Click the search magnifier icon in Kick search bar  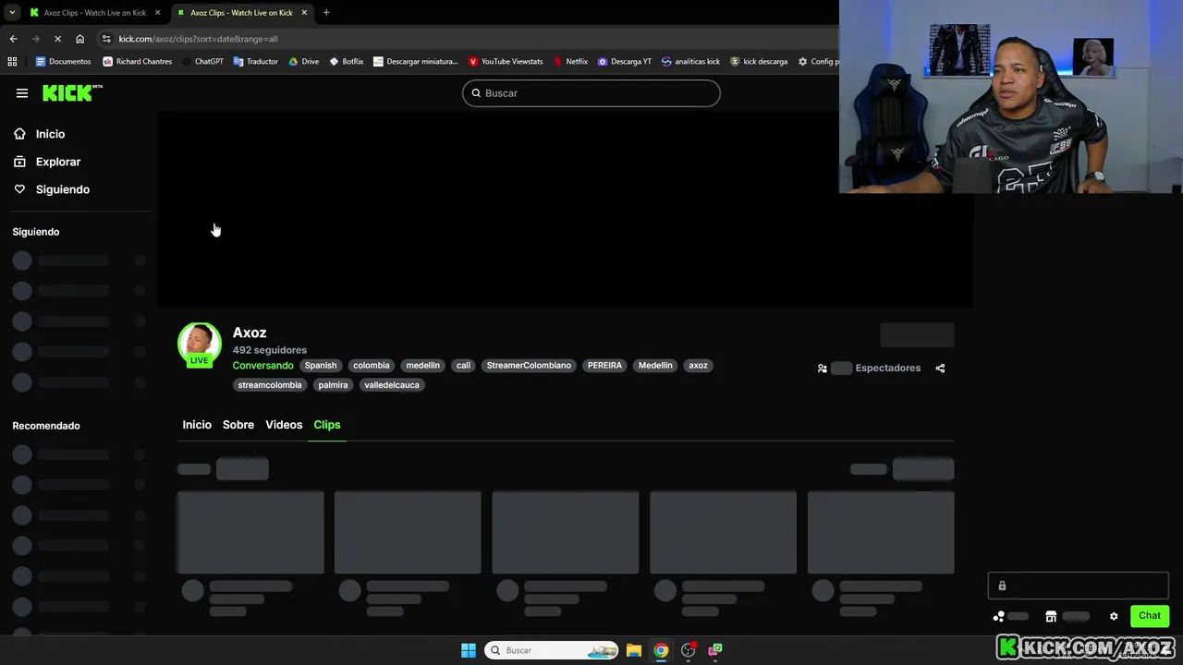tap(477, 93)
